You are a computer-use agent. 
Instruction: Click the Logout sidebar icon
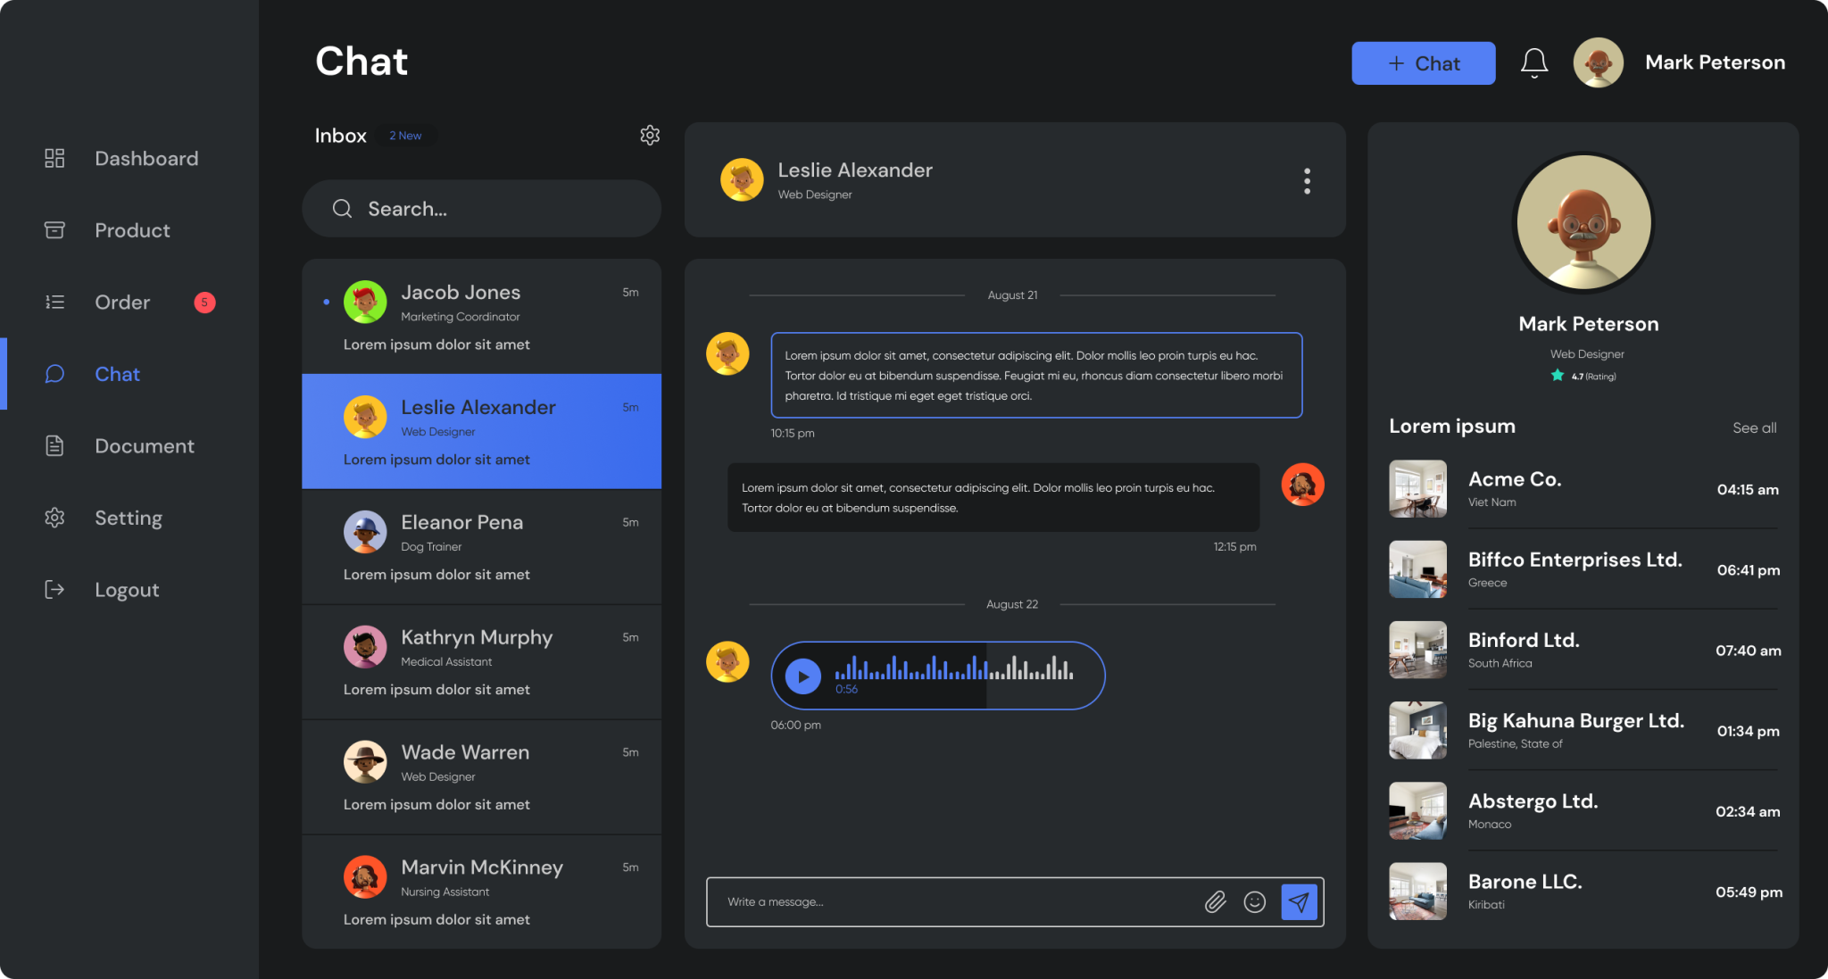pyautogui.click(x=54, y=590)
